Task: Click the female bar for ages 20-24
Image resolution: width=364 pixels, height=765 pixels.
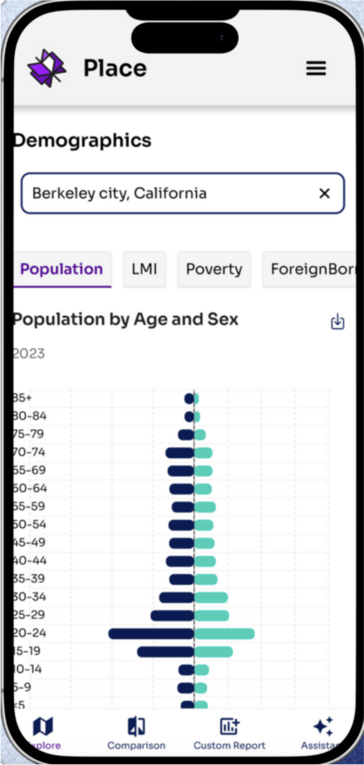Action: pyautogui.click(x=224, y=634)
